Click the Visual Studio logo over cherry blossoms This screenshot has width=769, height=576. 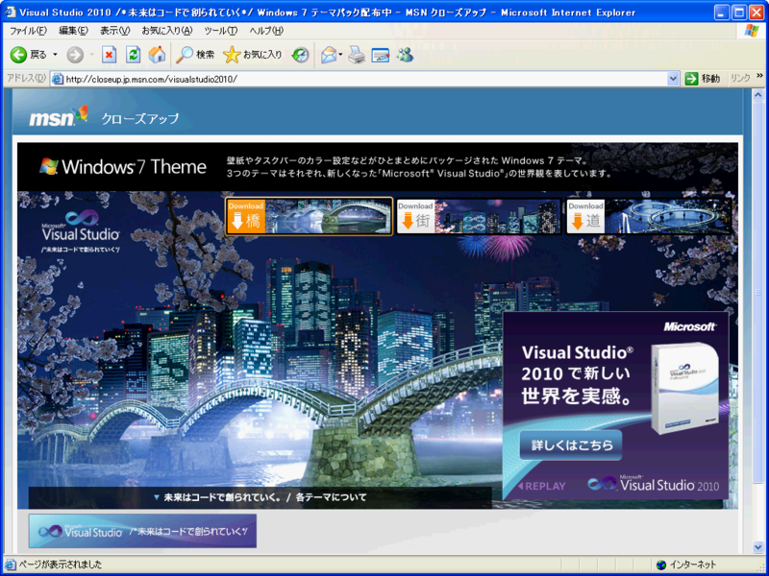pos(81,231)
